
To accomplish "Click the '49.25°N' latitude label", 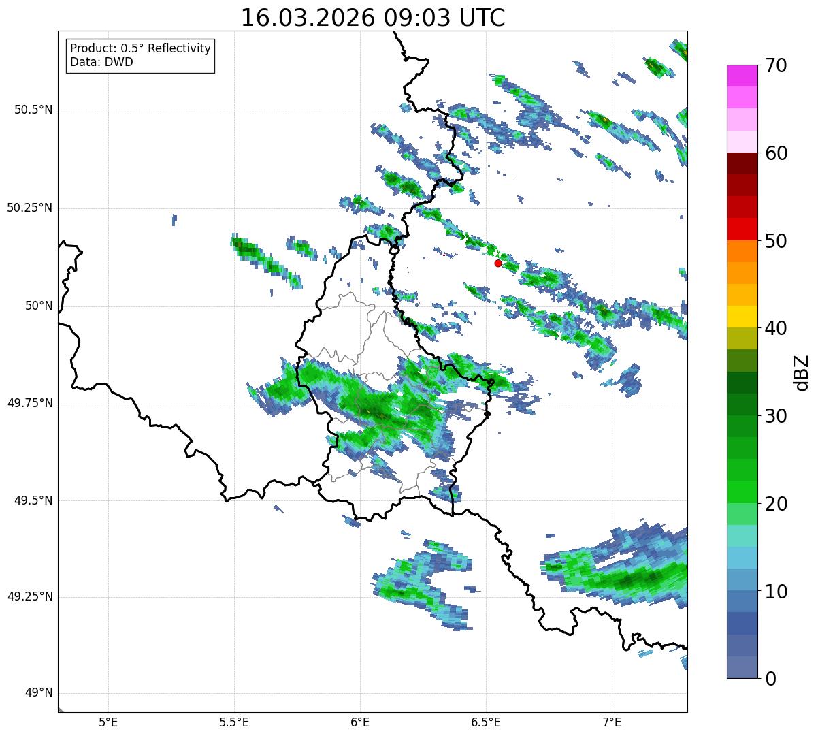I will click(x=30, y=597).
